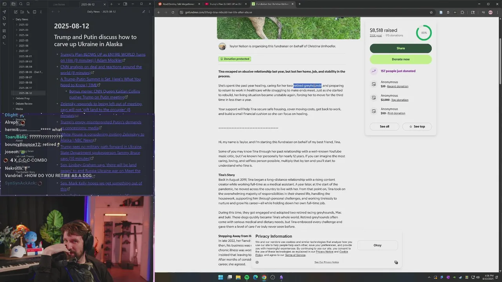Open 2025-08-11 note in file tree
Viewport: 502px width, 282px height.
pyautogui.click(x=25, y=88)
